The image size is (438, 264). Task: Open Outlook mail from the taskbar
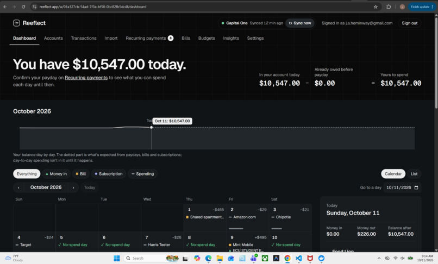[x=231, y=258]
